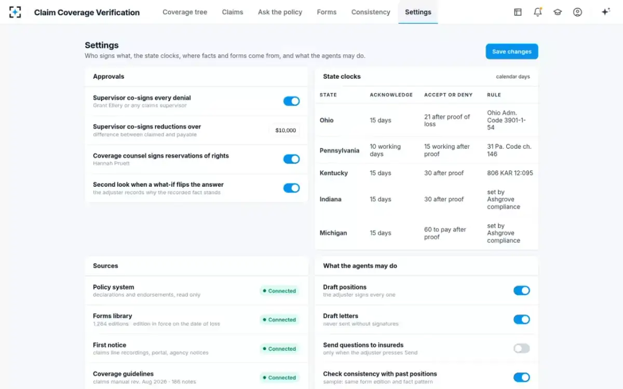Image resolution: width=623 pixels, height=389 pixels.
Task: Click 60 to pay after proof cell
Action: click(445, 233)
